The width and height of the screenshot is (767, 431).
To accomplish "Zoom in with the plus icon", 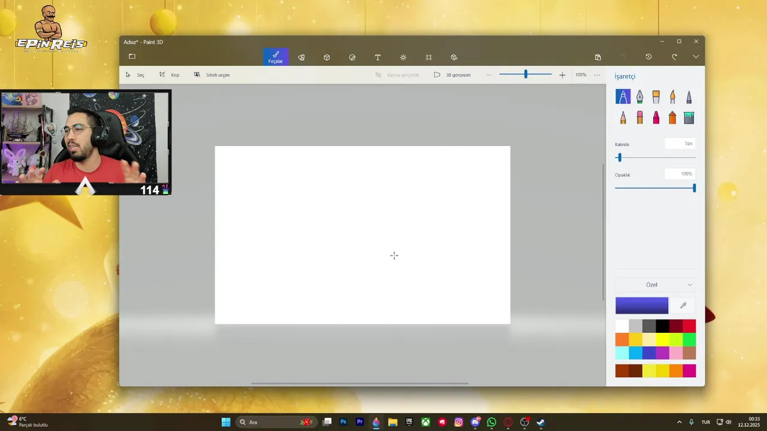I will point(562,75).
